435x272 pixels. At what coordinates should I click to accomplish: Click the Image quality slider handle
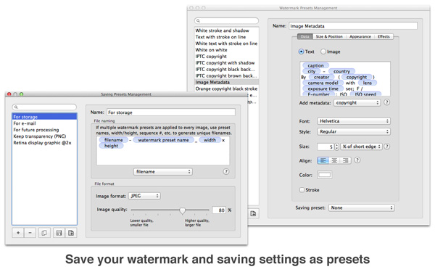[182, 210]
